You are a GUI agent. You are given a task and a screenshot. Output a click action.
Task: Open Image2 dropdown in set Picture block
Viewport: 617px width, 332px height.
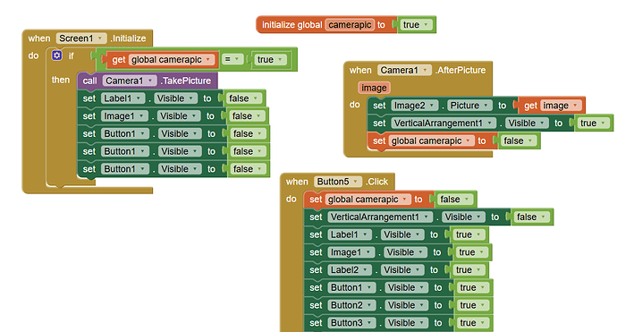tap(414, 106)
